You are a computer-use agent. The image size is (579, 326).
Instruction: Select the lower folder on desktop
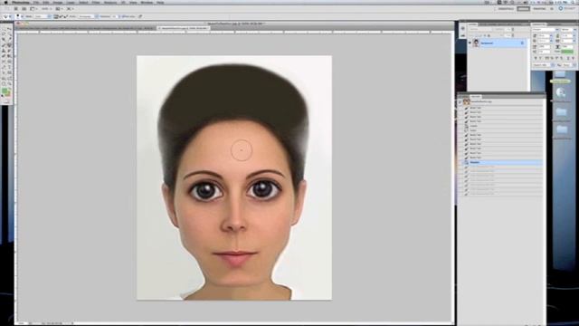[561, 129]
